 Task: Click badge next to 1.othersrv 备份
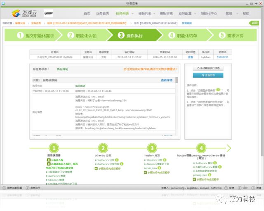point(215,163)
